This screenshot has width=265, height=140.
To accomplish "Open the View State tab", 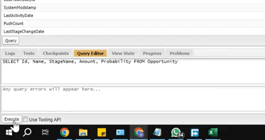I will pyautogui.click(x=123, y=53).
